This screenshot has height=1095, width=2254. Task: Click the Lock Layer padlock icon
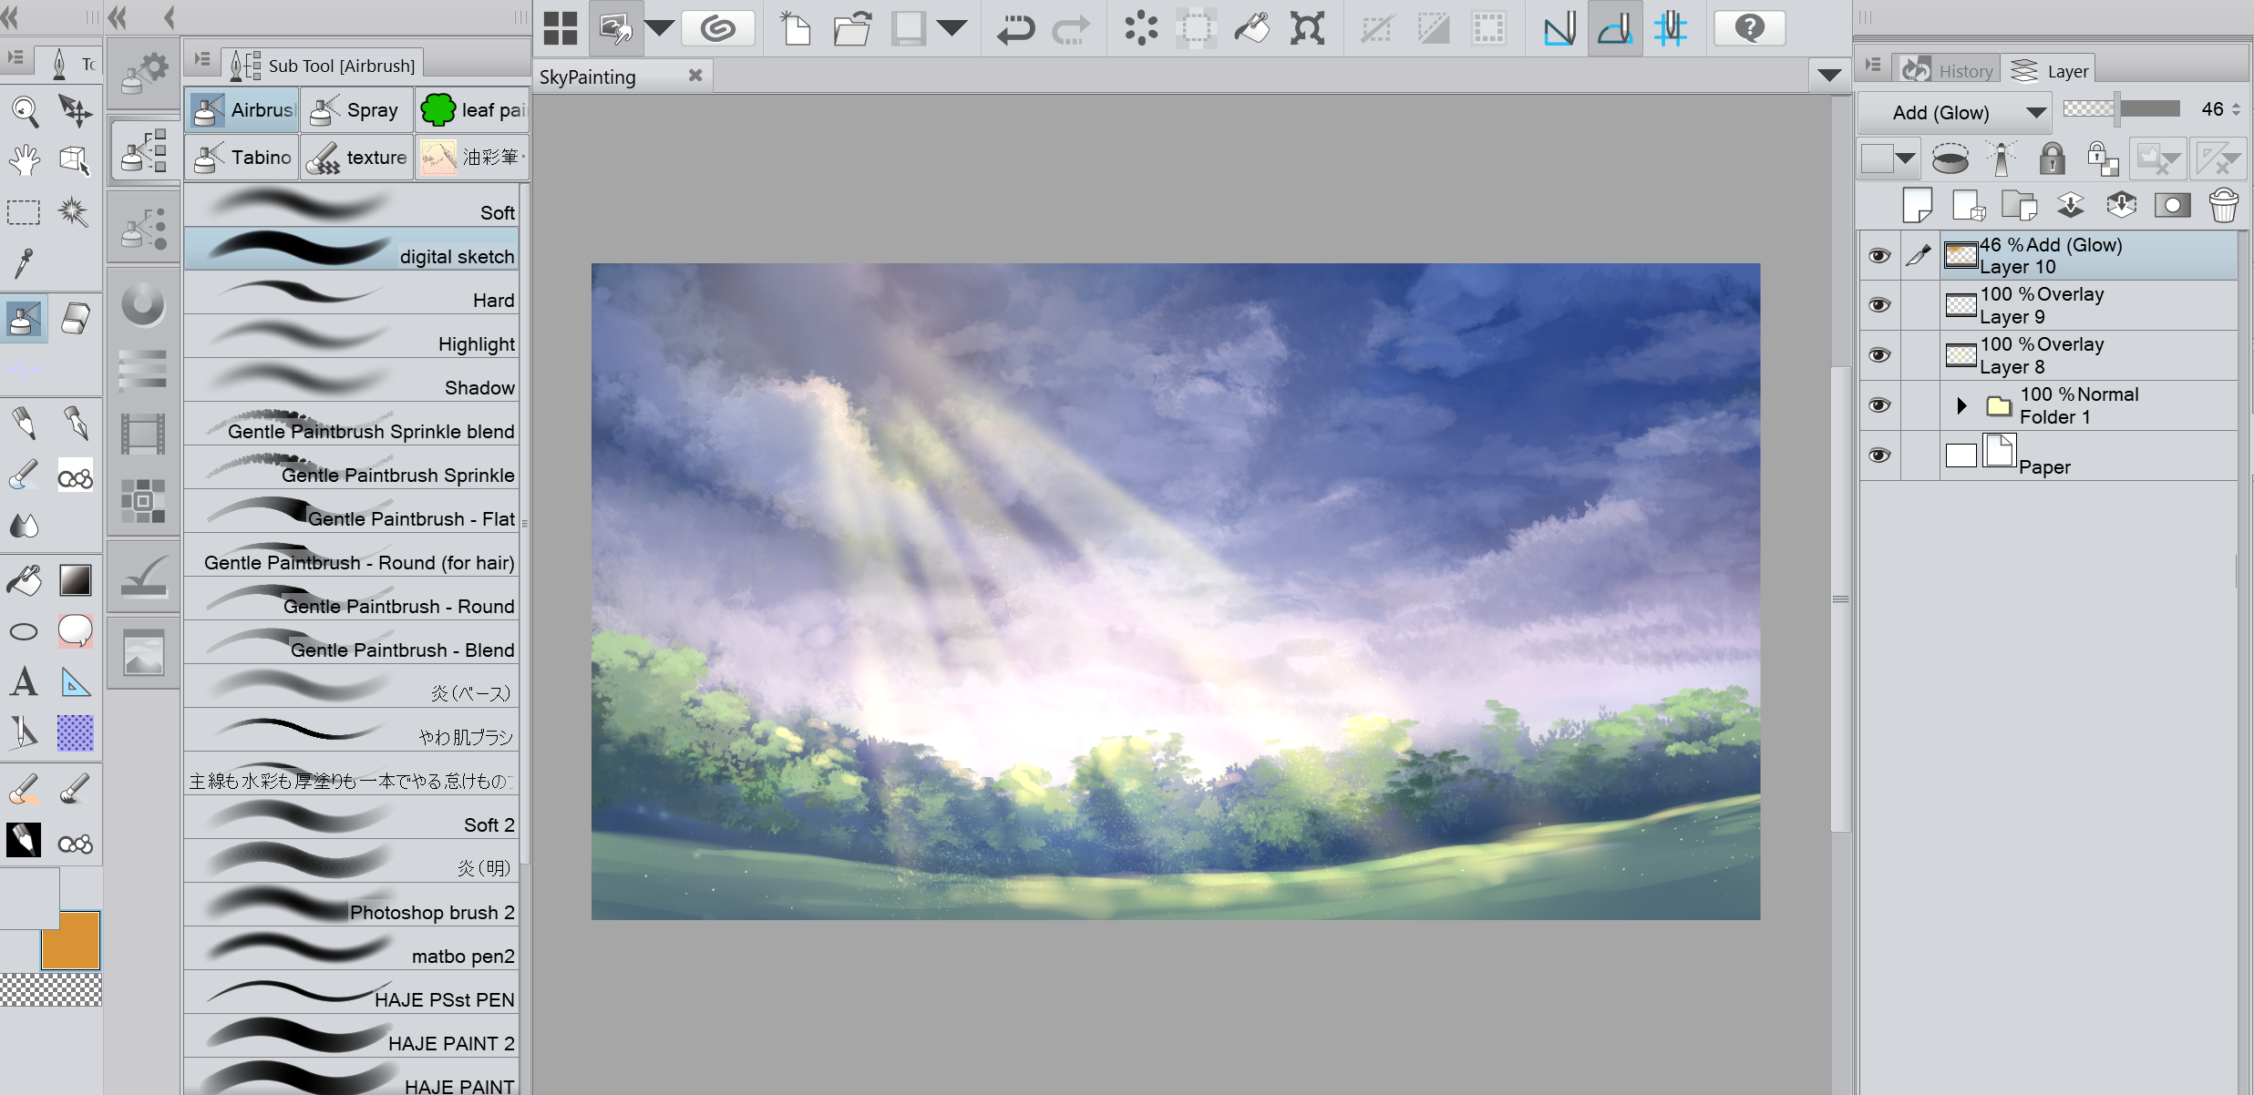[2052, 159]
